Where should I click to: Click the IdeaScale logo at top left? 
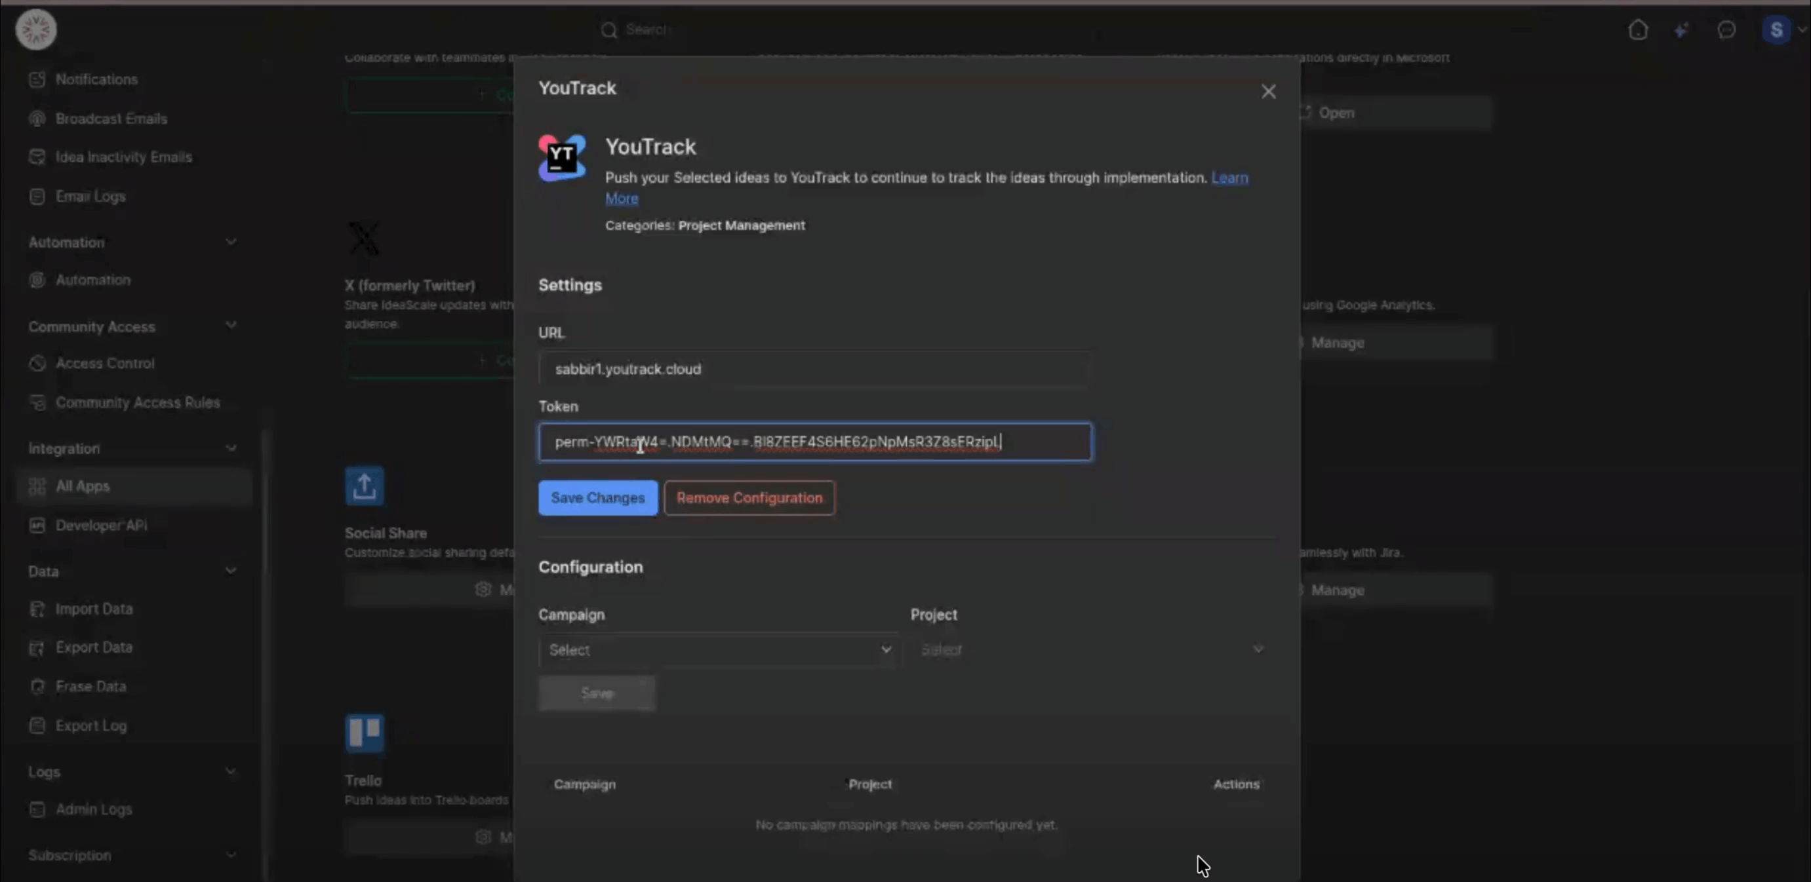click(x=36, y=29)
